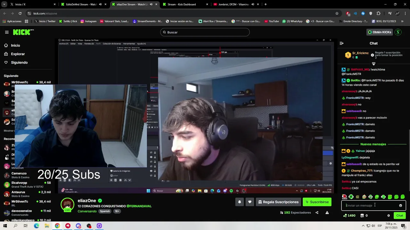Bookmark this page with star icon
Screen dimensions: 410x230
pyautogui.click(x=337, y=13)
